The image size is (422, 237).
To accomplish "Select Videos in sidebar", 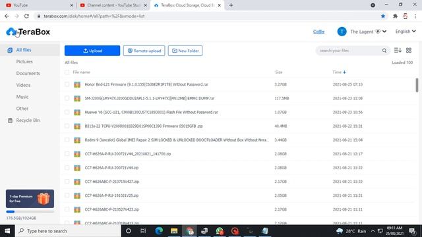I will [x=23, y=85].
